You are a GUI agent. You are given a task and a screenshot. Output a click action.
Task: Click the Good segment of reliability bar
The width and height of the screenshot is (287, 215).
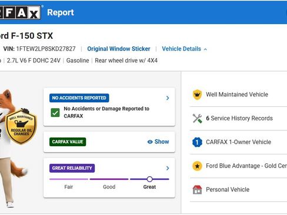tap(109, 179)
